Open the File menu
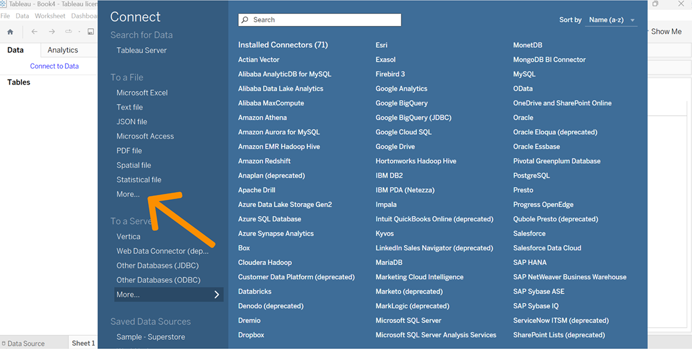 click(x=5, y=16)
